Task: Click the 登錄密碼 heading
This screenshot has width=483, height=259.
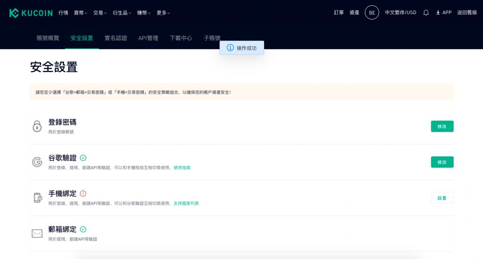Action: [62, 122]
